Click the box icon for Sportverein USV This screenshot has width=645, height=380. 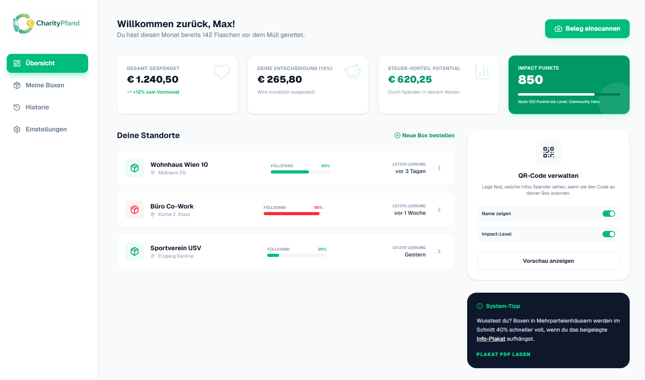pos(135,251)
